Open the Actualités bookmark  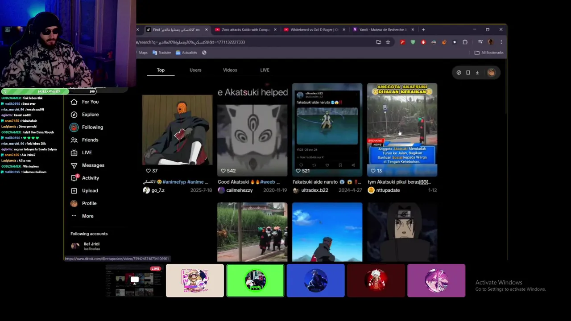[186, 53]
